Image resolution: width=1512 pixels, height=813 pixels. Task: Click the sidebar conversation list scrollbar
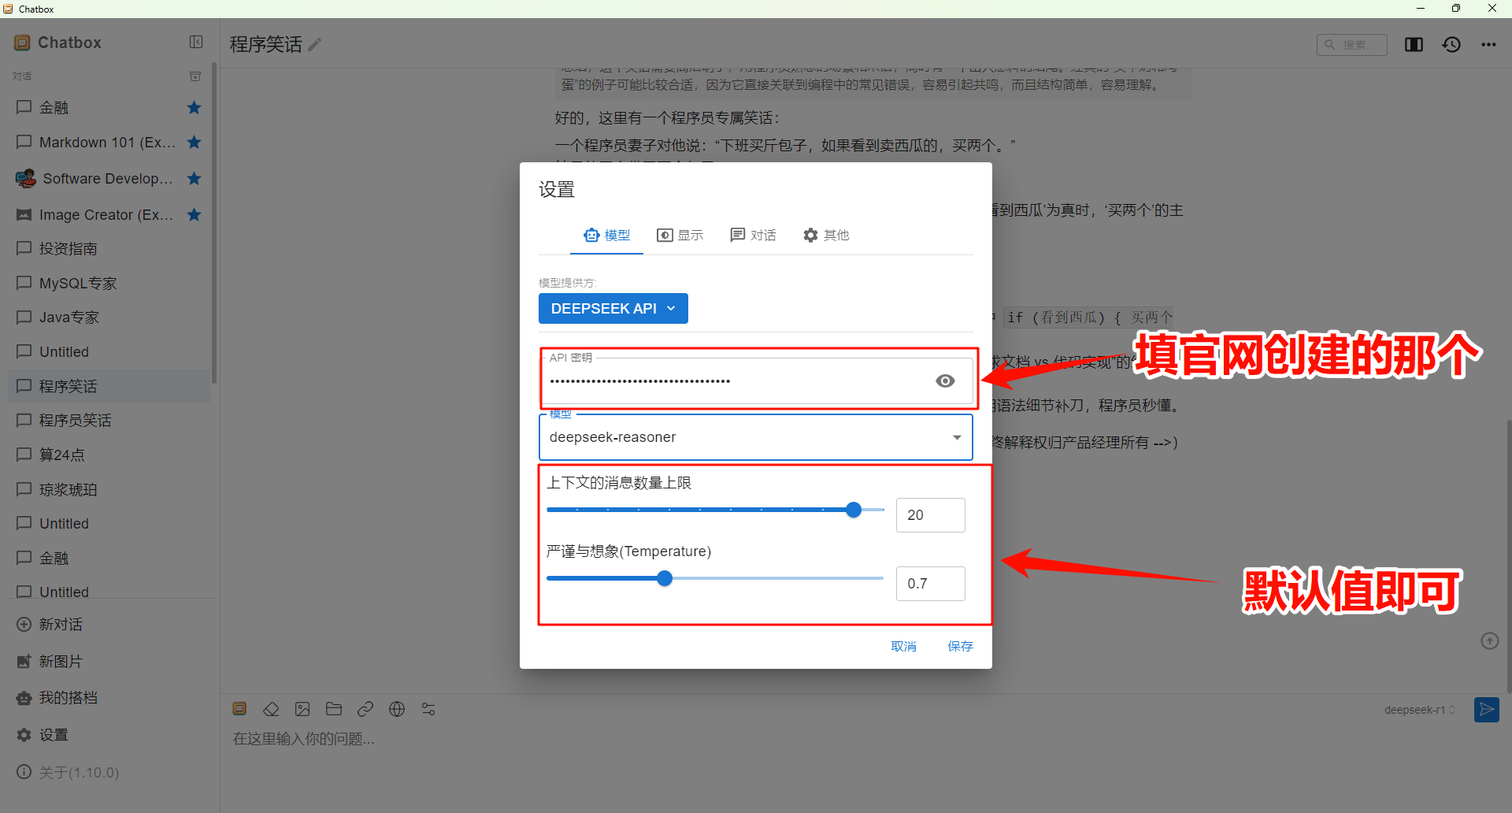[214, 223]
